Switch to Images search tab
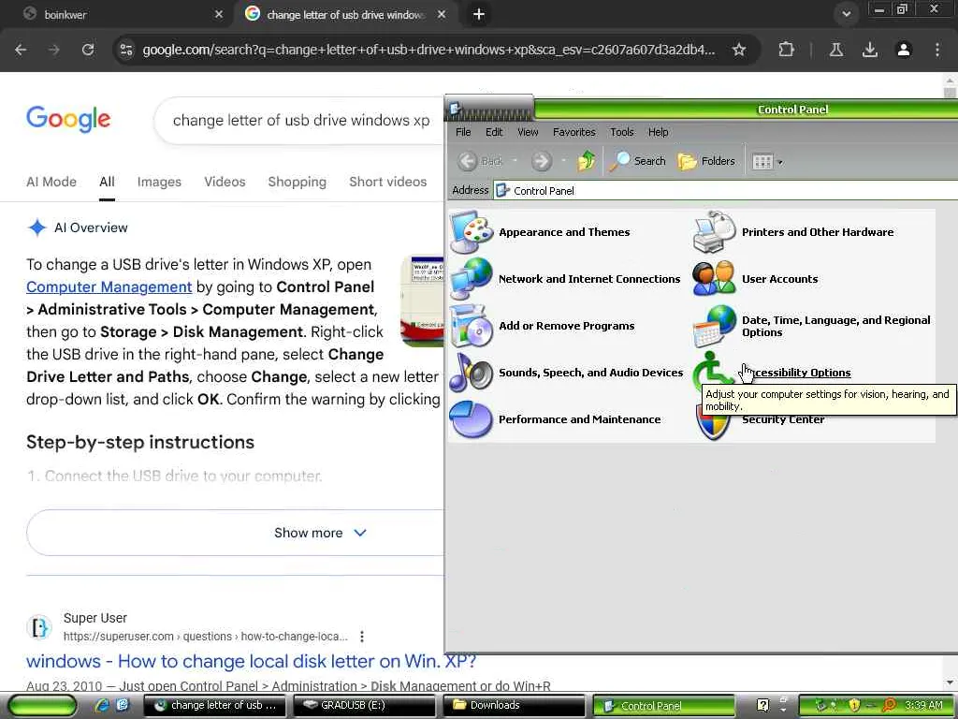 pos(159,182)
